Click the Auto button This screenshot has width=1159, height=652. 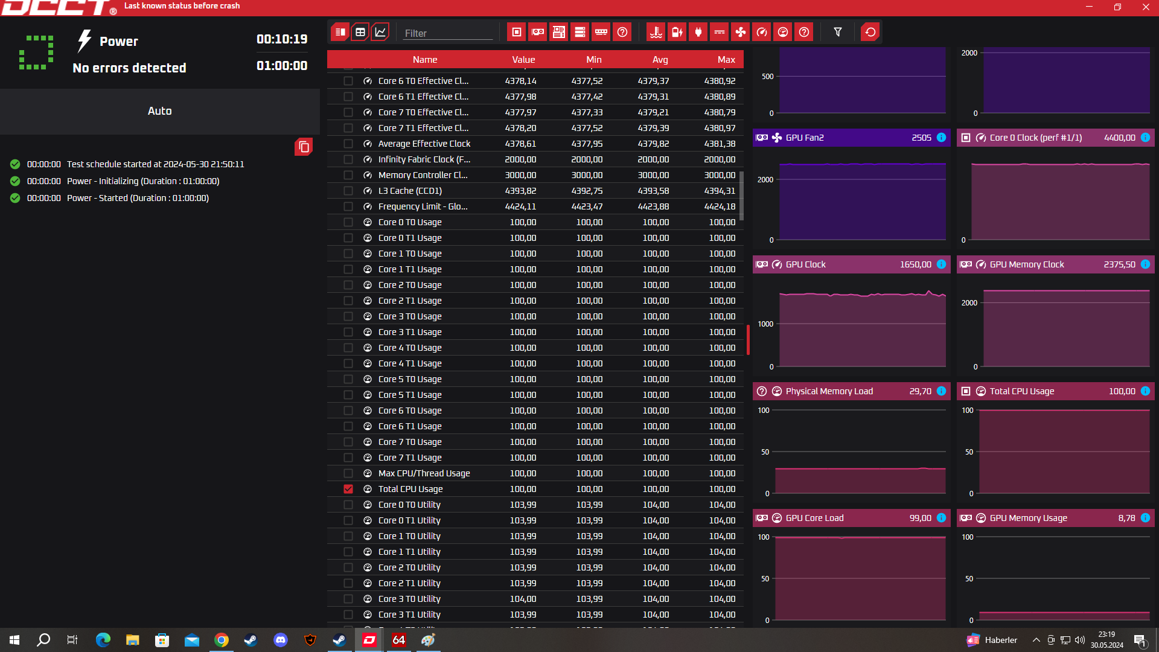click(x=160, y=111)
